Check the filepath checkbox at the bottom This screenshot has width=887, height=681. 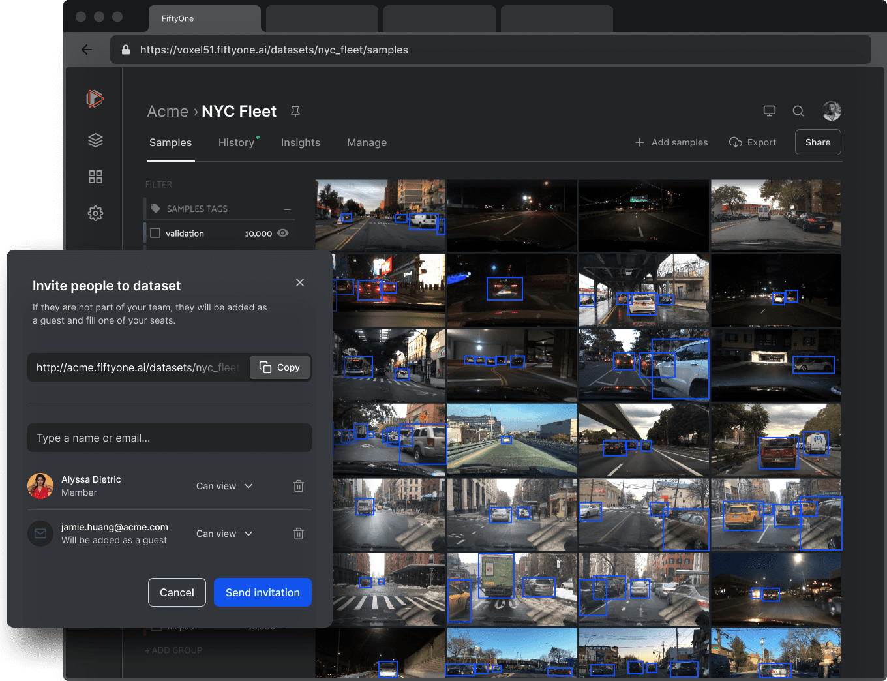tap(155, 626)
